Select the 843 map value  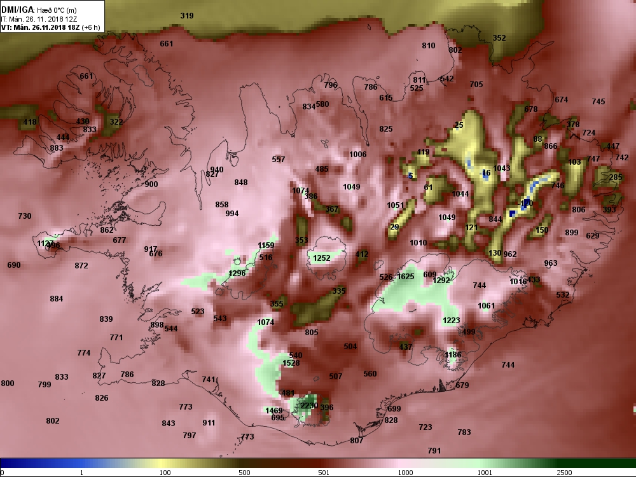(169, 424)
